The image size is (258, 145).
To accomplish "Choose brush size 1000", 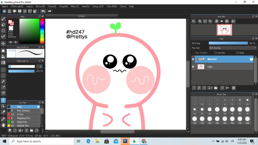I will 247,120.
